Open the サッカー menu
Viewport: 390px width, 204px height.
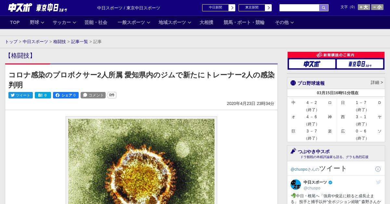pyautogui.click(x=62, y=22)
